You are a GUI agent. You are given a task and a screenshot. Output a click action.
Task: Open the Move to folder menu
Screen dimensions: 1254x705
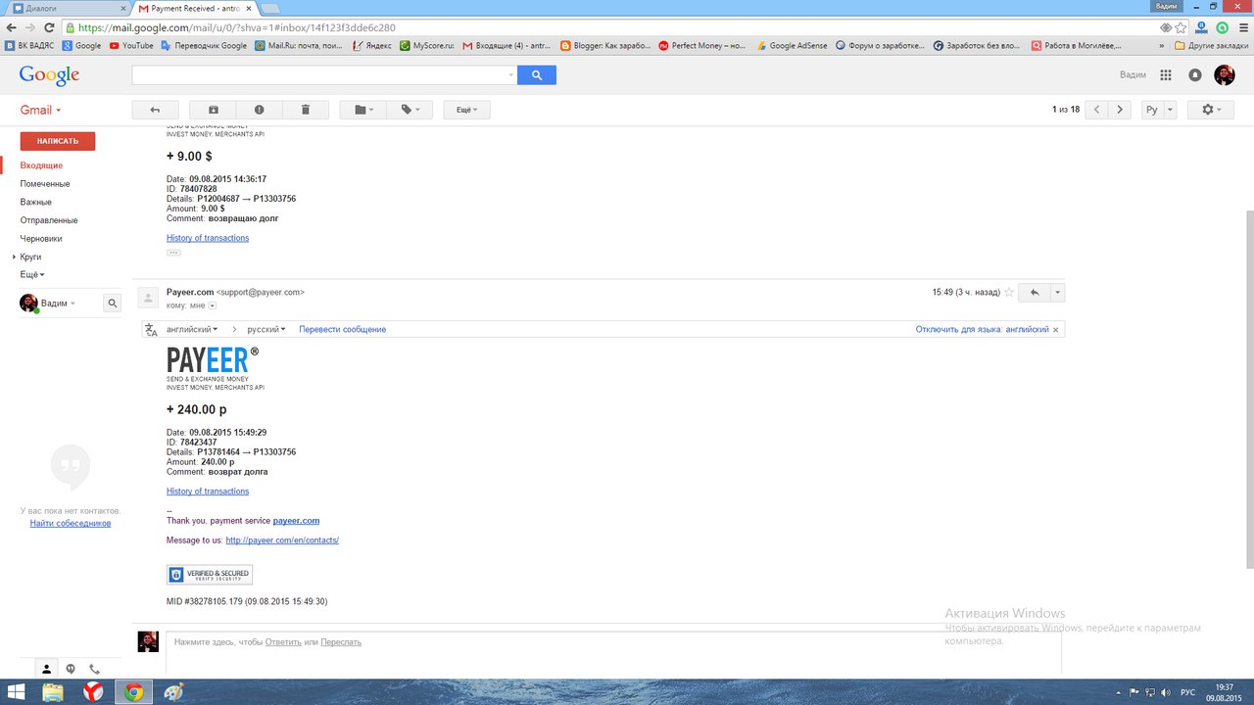click(363, 110)
